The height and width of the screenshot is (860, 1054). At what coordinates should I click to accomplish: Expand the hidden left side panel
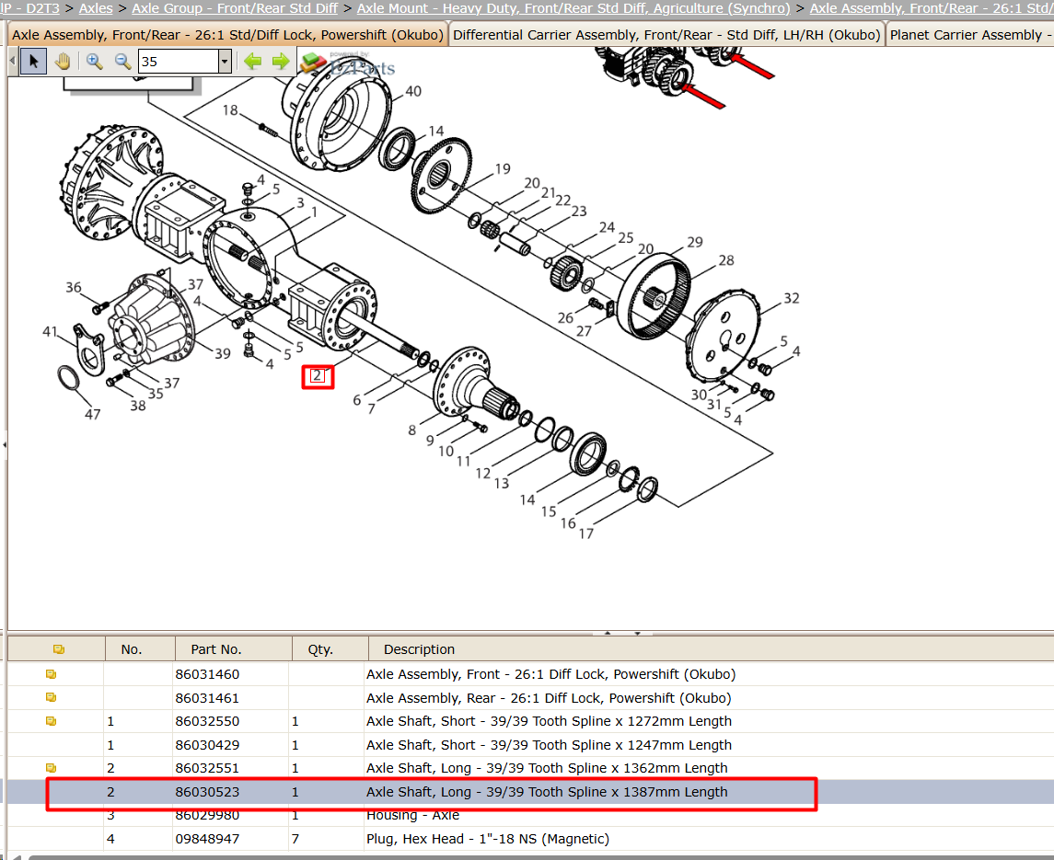point(4,445)
